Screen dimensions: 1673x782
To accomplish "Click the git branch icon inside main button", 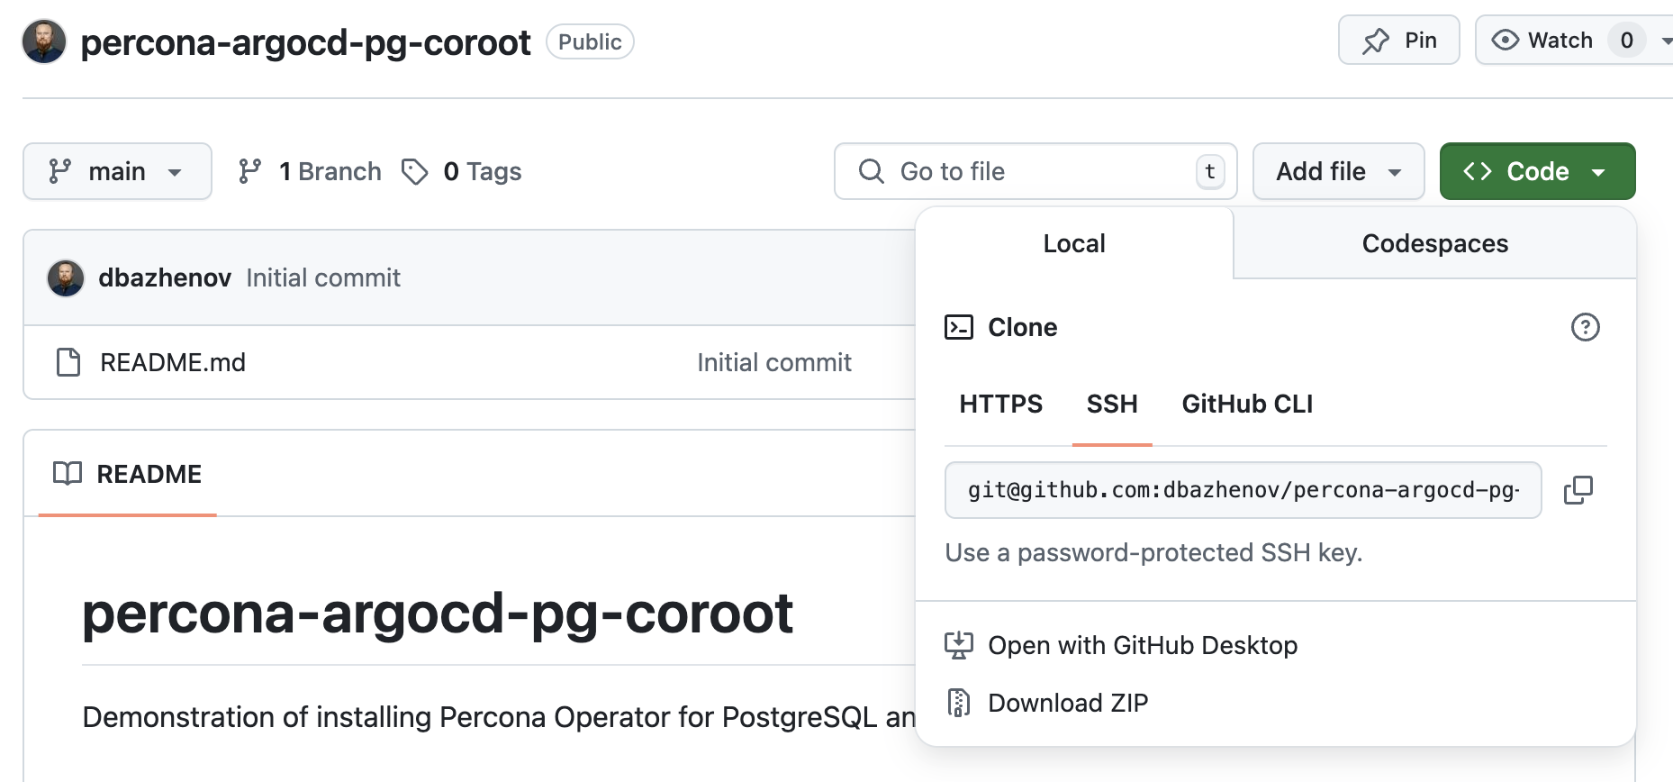I will (x=59, y=171).
